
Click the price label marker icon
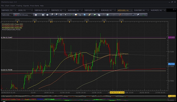[x=133, y=15]
